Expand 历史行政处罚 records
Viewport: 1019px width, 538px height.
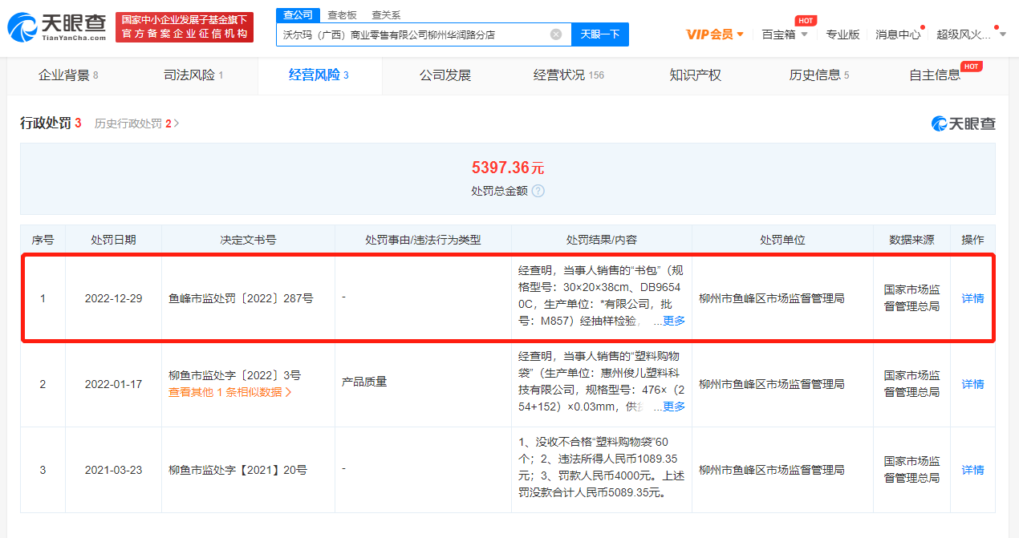point(136,123)
